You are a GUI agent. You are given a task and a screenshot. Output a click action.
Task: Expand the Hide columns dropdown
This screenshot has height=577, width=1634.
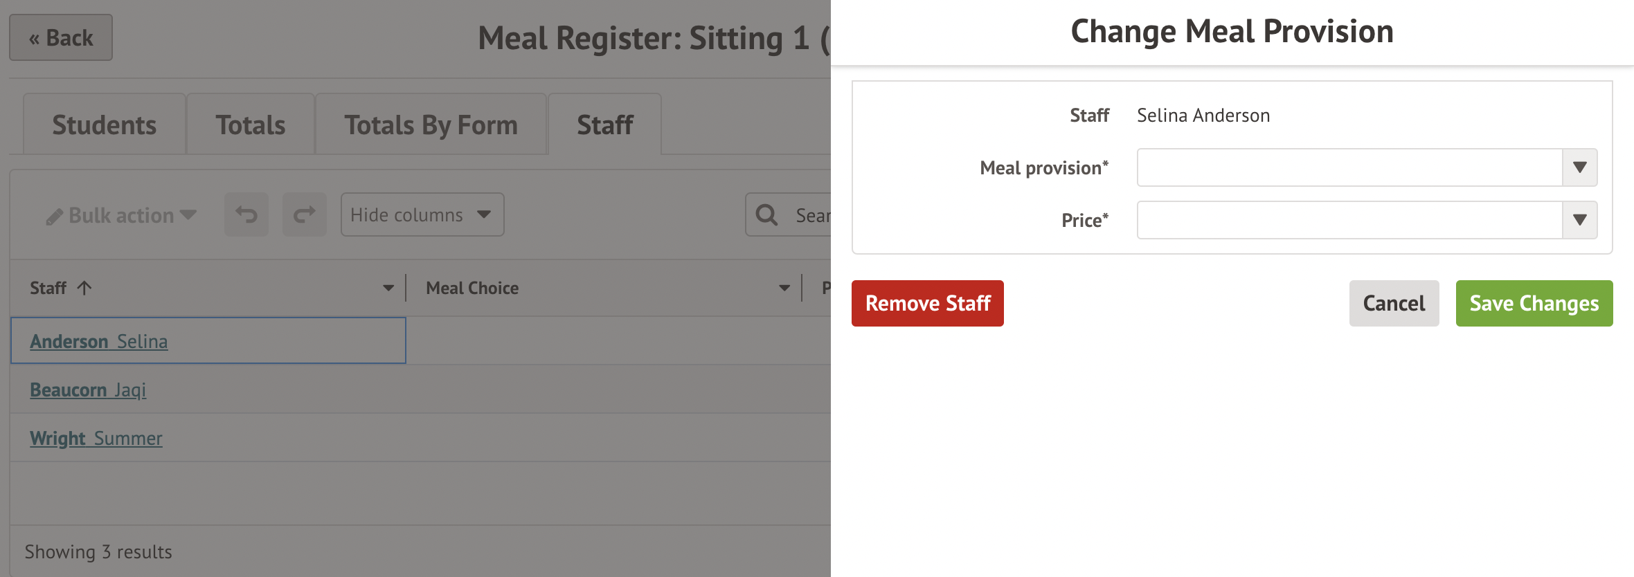(422, 215)
